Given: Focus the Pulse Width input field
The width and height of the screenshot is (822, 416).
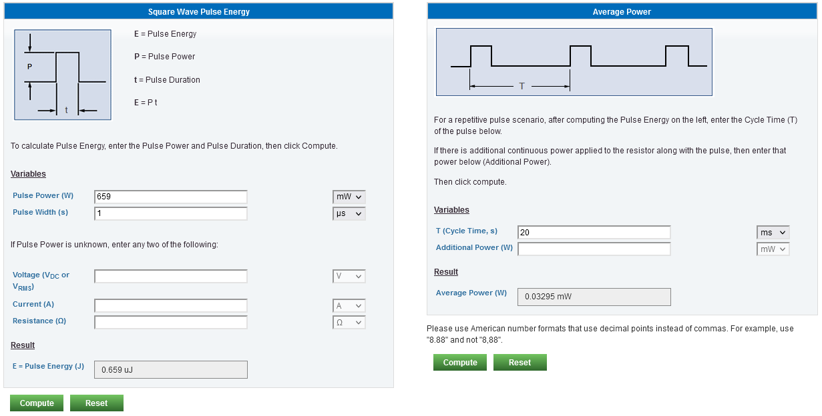Looking at the screenshot, I should click(171, 214).
